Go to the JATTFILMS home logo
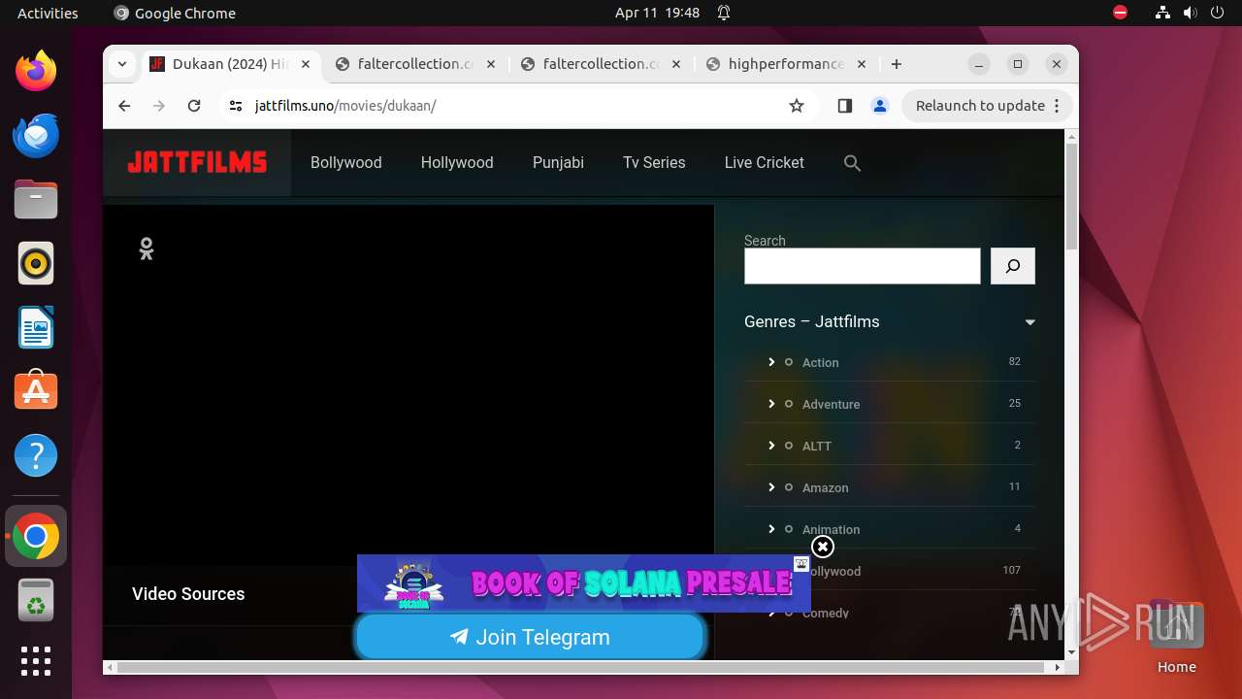Viewport: 1242px width, 699px height. [197, 163]
